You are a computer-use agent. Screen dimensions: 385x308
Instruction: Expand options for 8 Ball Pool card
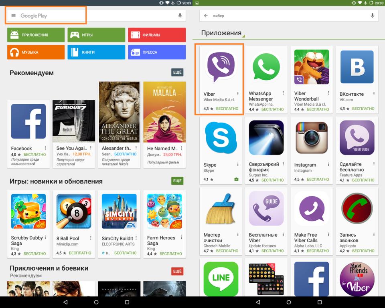point(91,238)
